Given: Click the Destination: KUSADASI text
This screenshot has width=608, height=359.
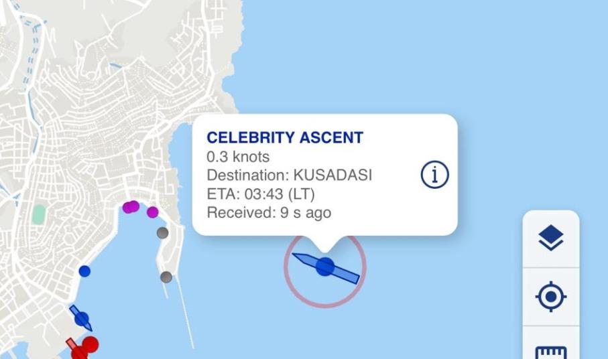Looking at the screenshot, I should pos(289,175).
